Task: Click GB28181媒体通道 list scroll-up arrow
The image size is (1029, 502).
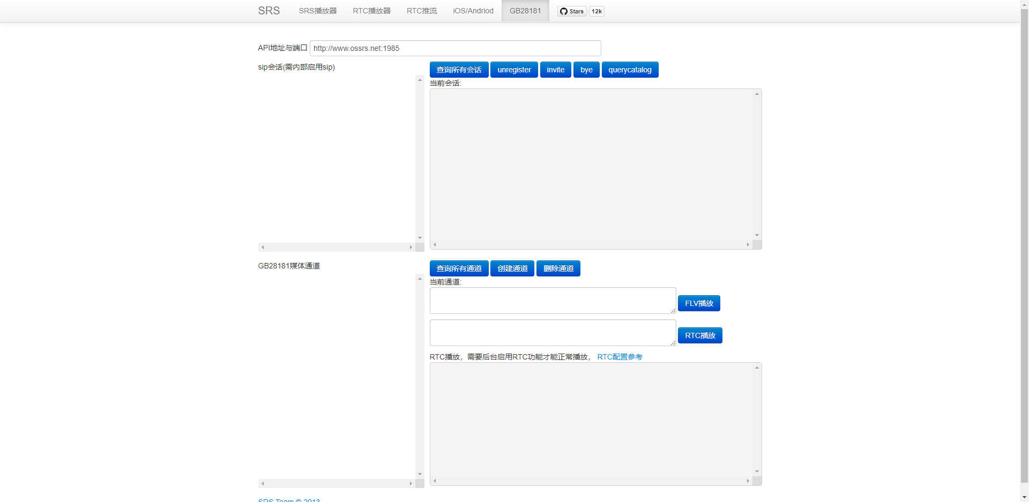Action: click(x=420, y=279)
